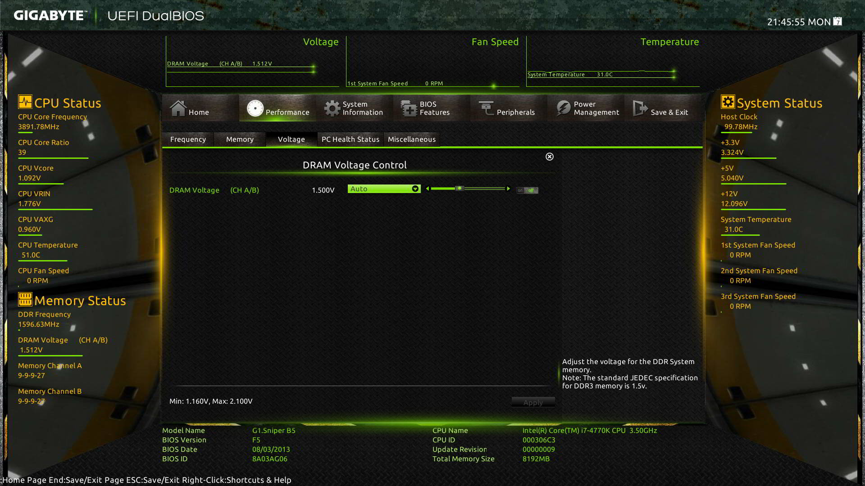865x486 pixels.
Task: Click System Status temperature value 31.0C
Action: [x=733, y=229]
